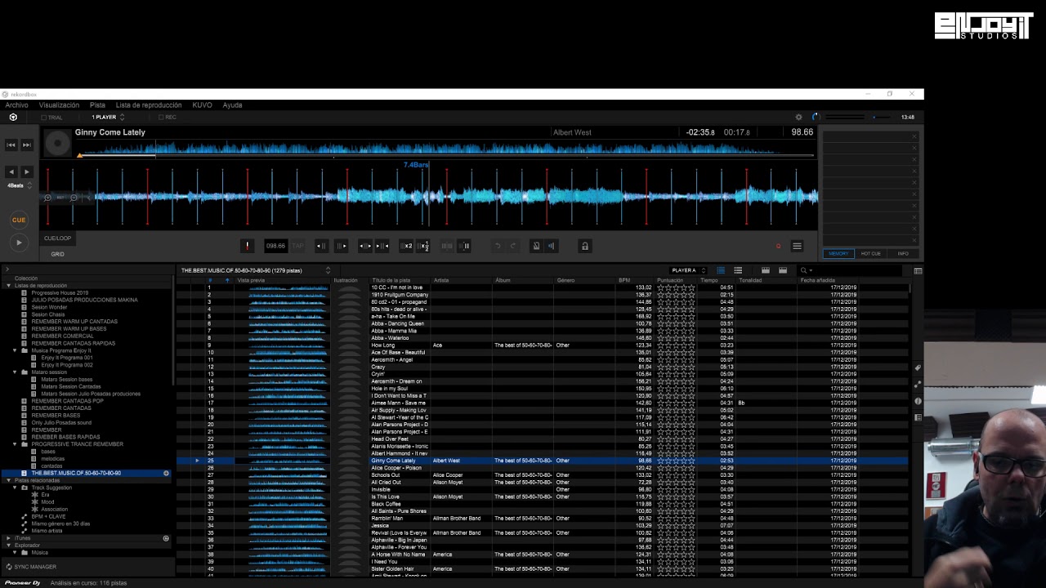Click the halve BPM 1/2 grid button

click(424, 246)
